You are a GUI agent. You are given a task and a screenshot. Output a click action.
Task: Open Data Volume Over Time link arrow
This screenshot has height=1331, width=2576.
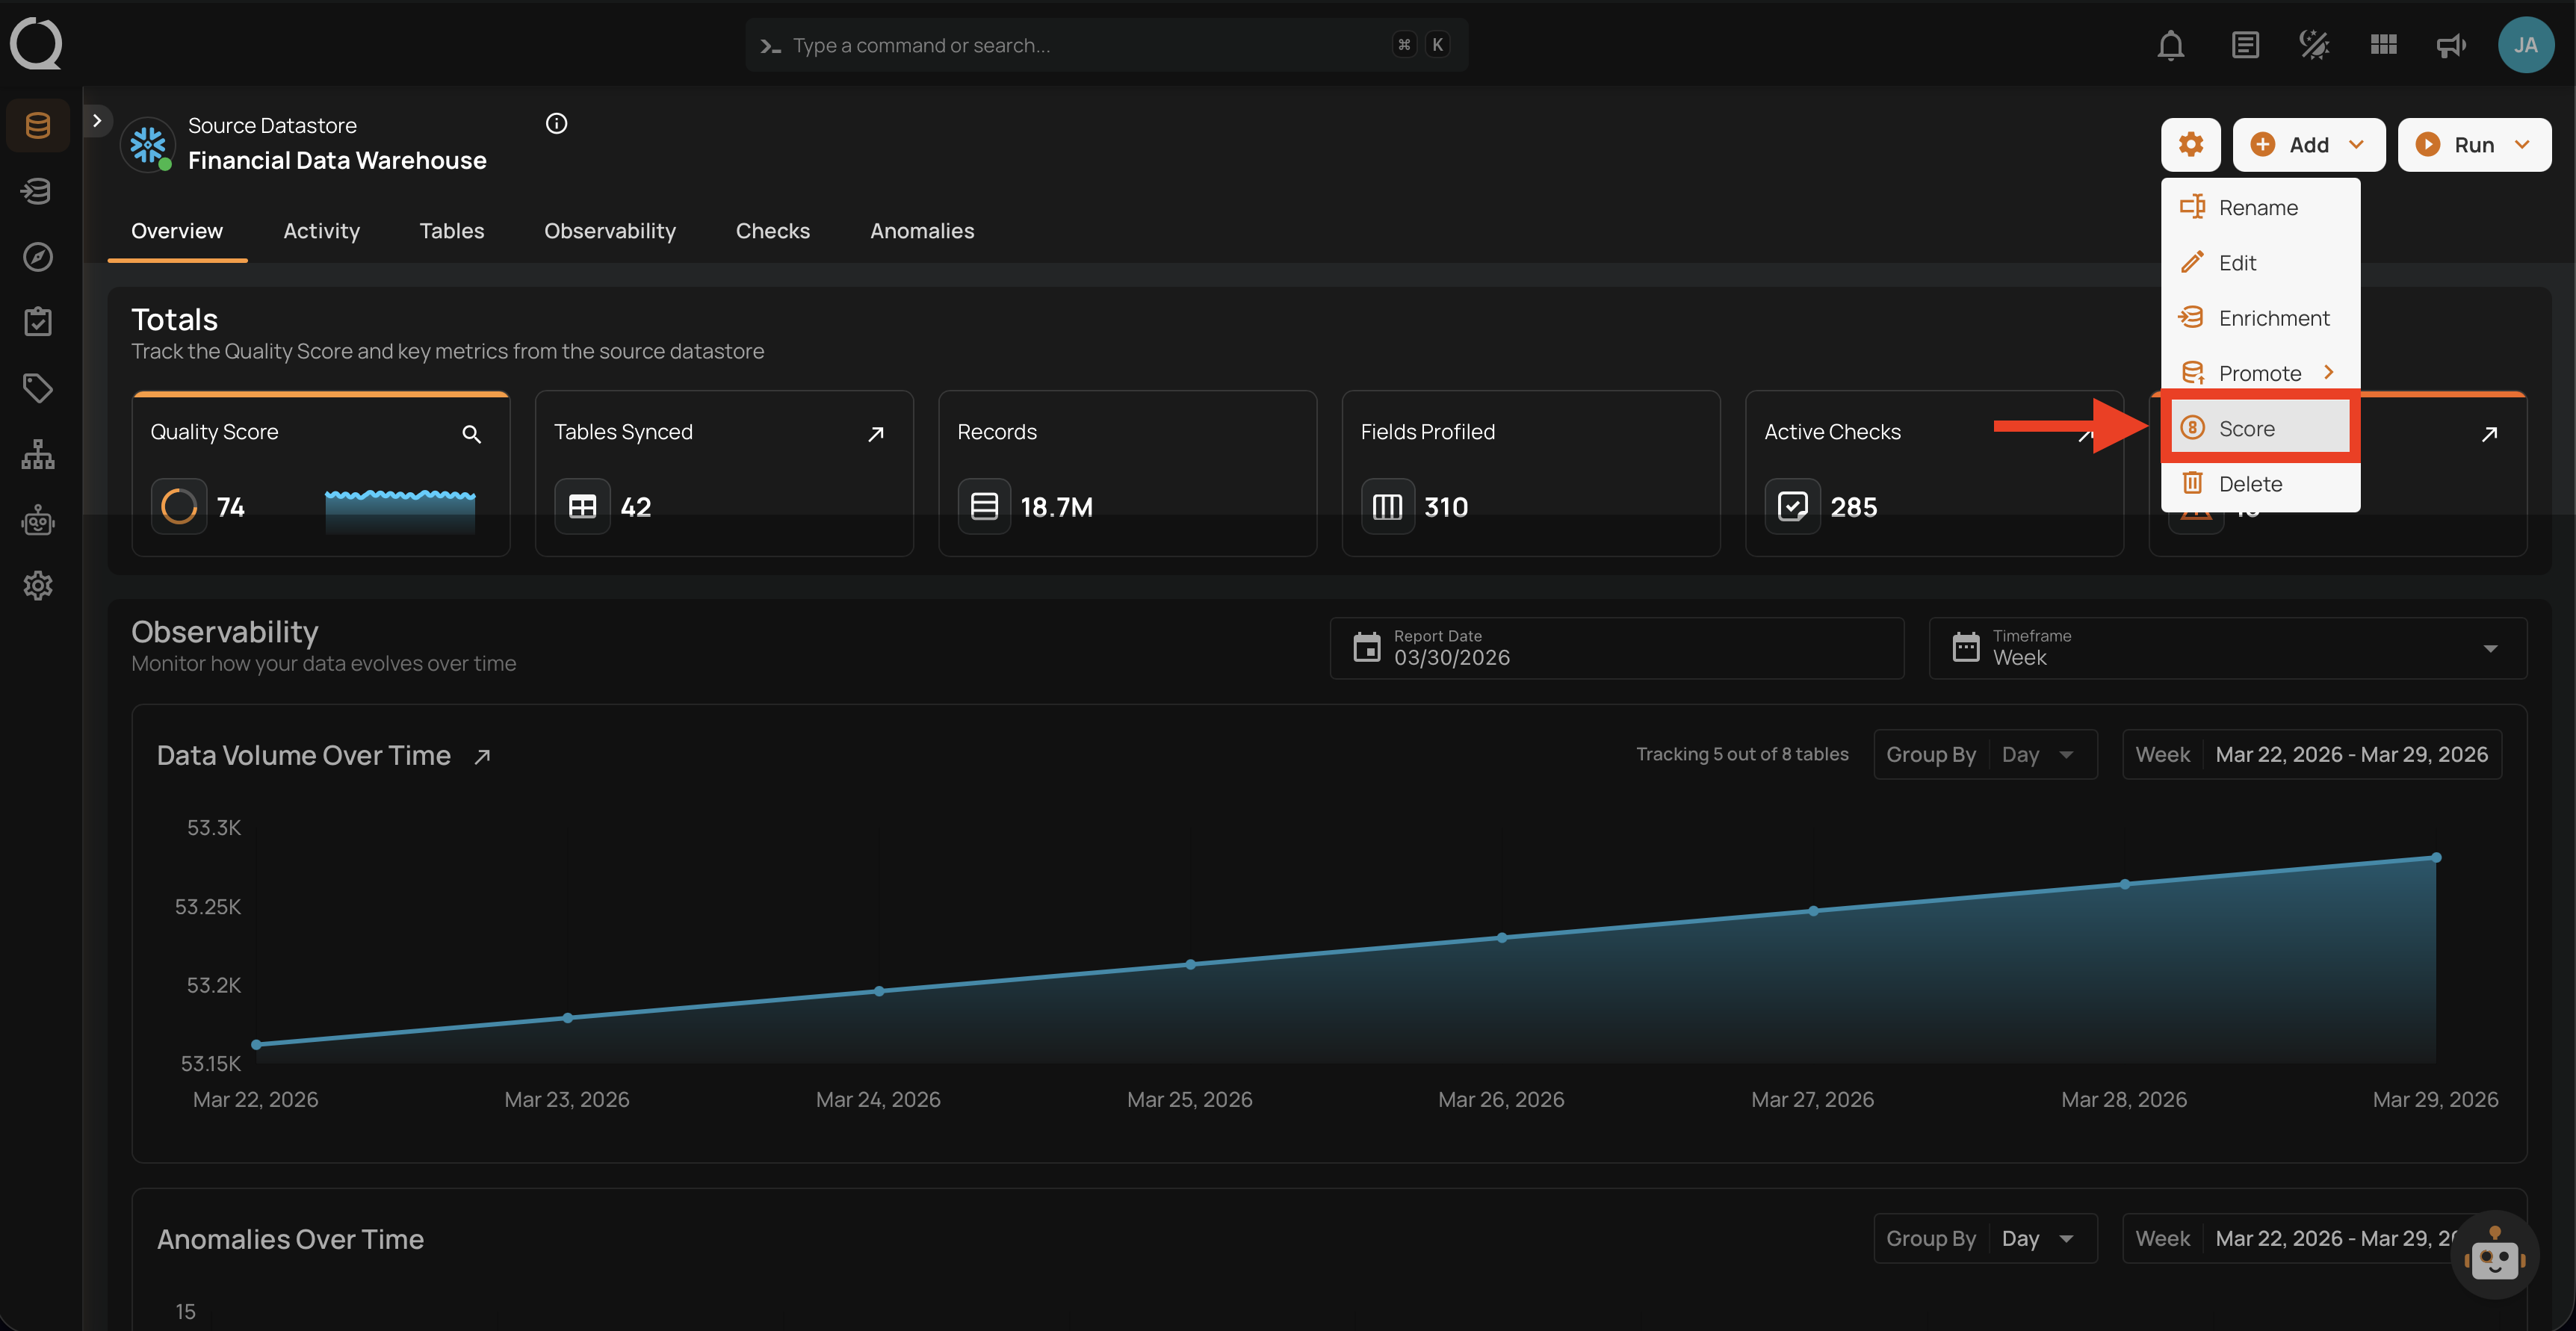coord(482,757)
